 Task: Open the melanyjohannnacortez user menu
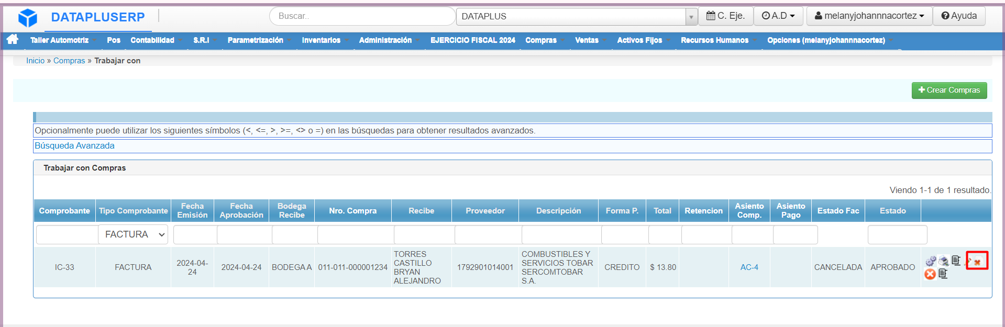[x=869, y=16]
